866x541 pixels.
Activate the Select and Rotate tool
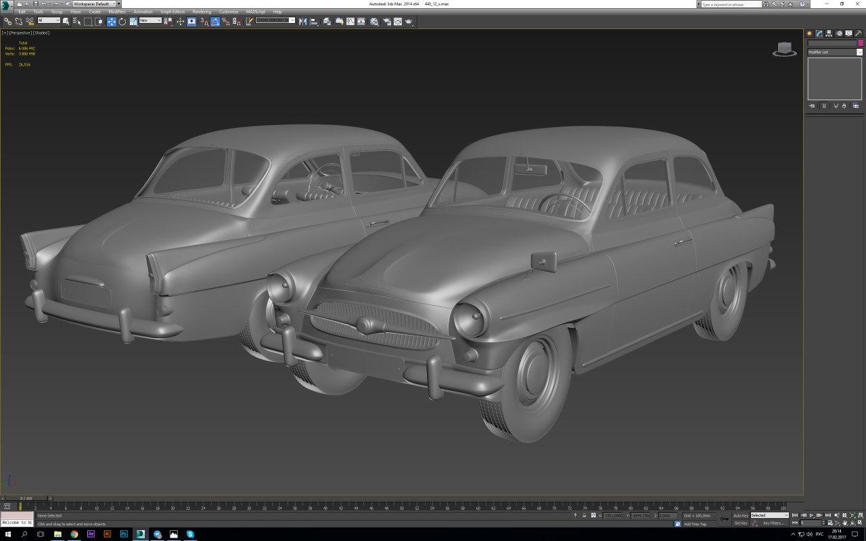122,22
